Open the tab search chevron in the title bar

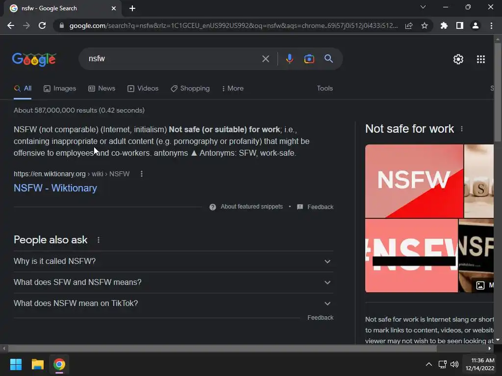point(423,7)
